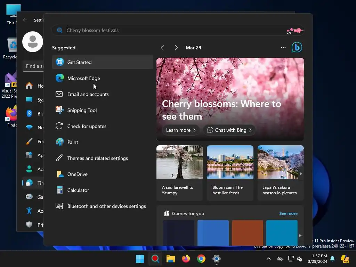Launch Calculator from suggested list
This screenshot has height=267, width=356.
click(103, 190)
